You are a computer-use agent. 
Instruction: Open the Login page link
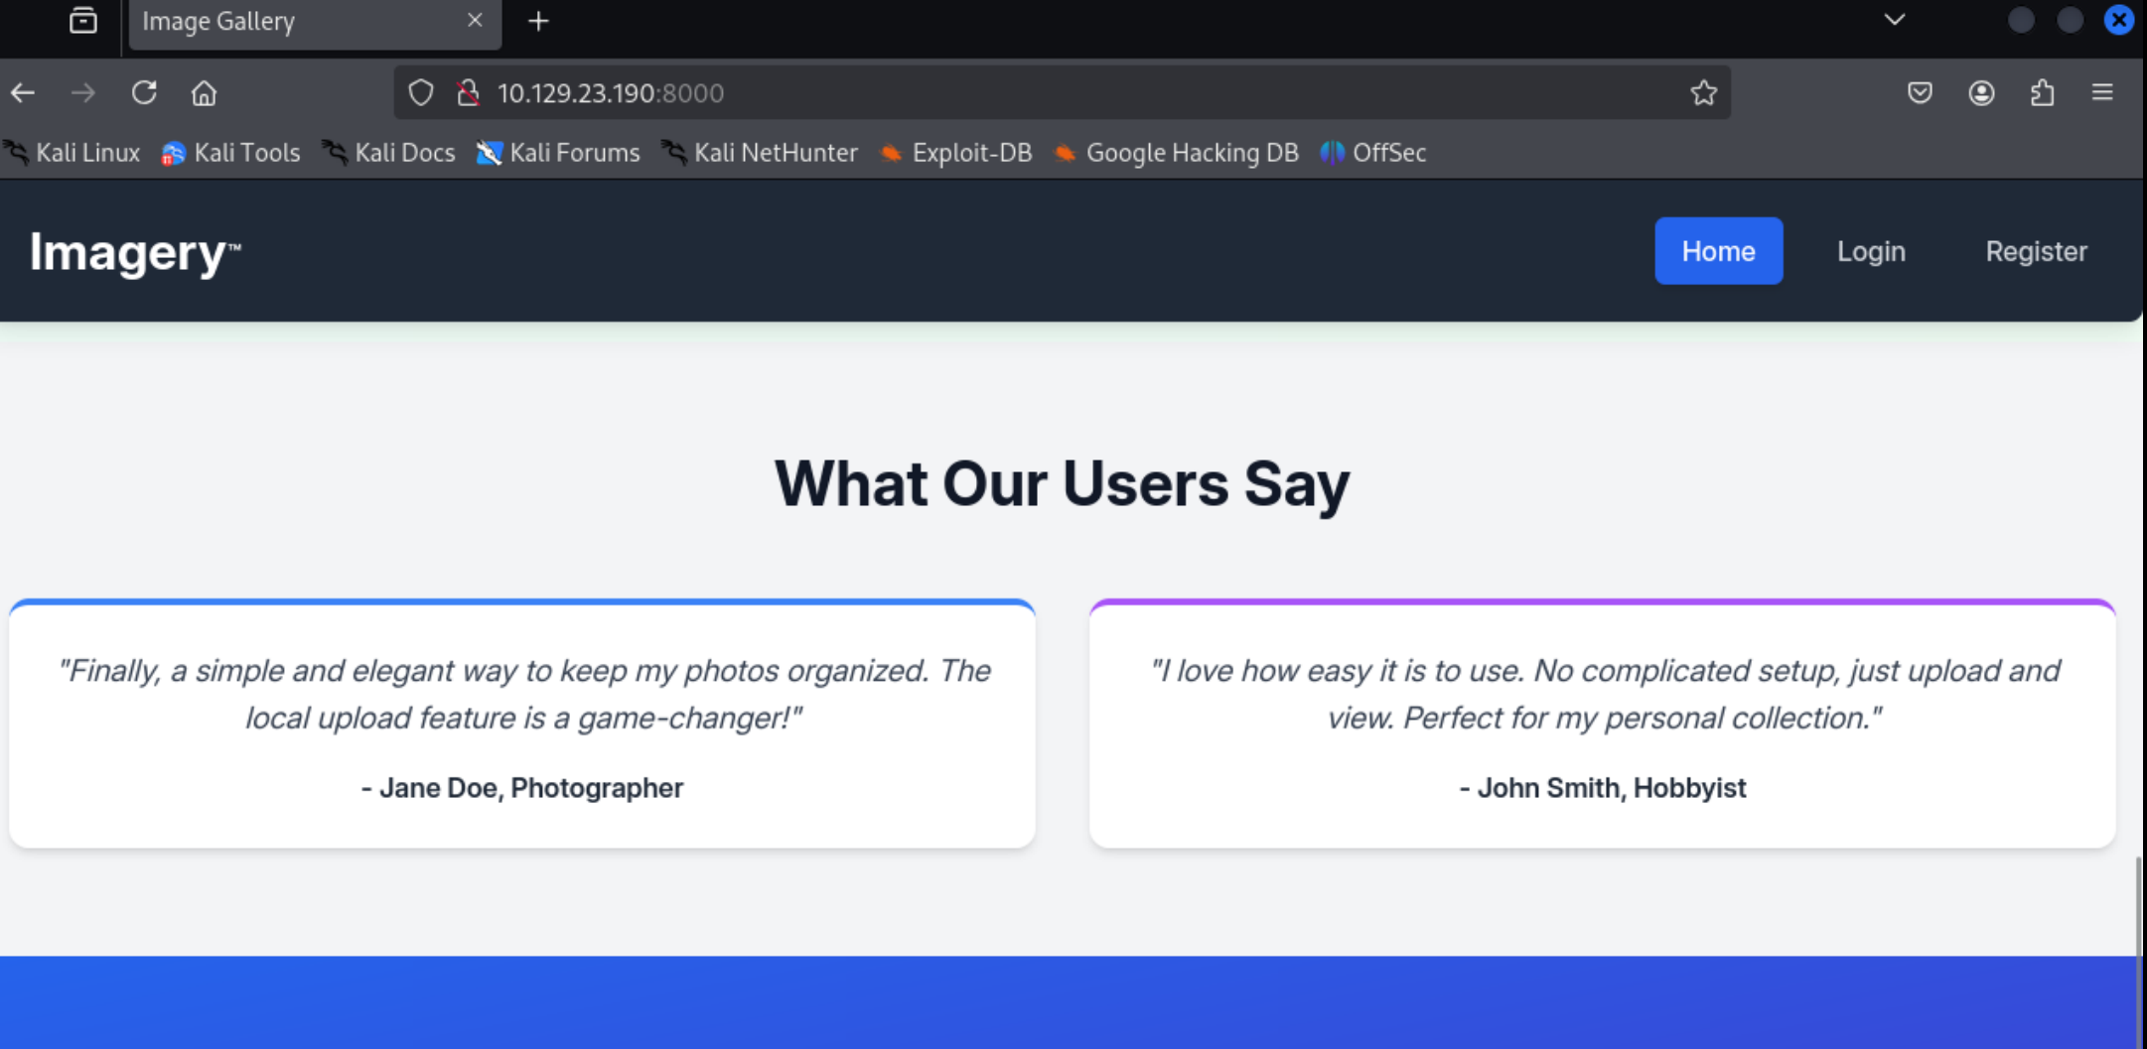tap(1870, 251)
